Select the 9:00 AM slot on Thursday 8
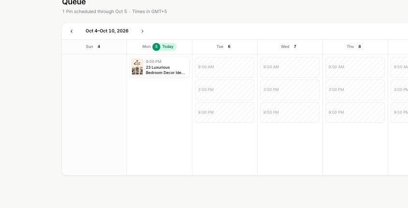 tap(355, 67)
